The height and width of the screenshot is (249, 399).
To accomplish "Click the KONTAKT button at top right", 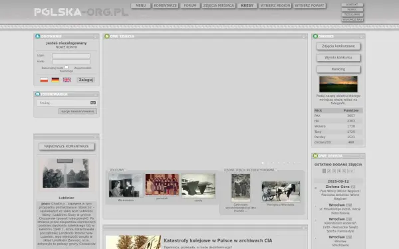I will coord(352,5).
